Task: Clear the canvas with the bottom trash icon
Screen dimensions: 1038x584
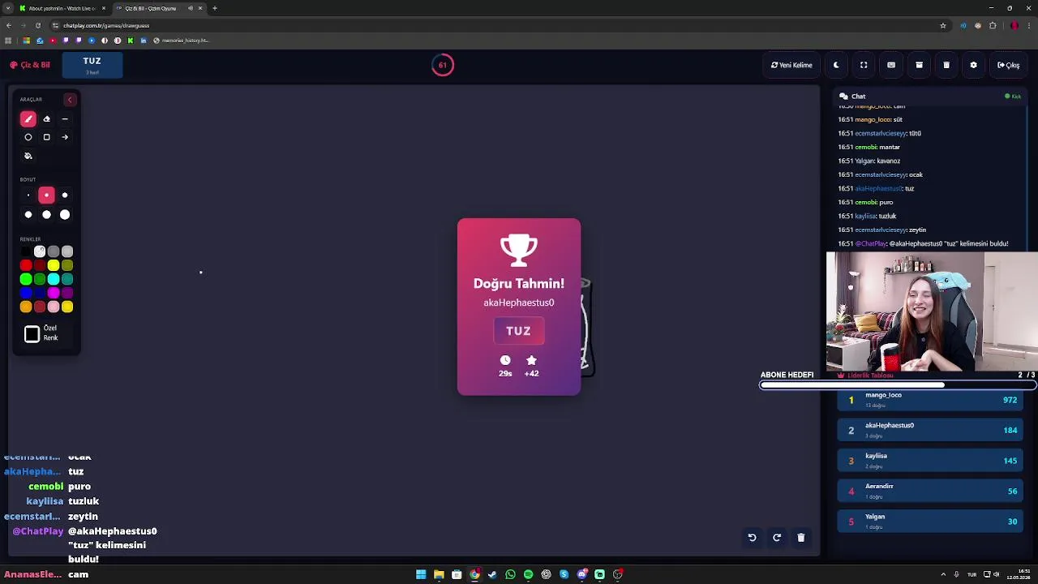Action: (x=801, y=538)
